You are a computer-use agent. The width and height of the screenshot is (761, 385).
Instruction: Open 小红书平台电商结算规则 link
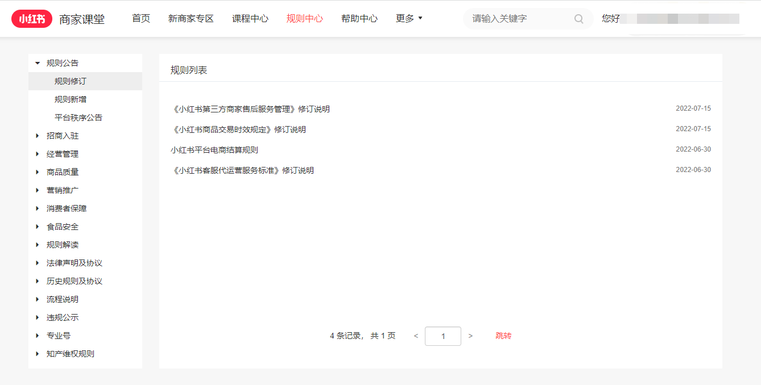[x=214, y=150]
